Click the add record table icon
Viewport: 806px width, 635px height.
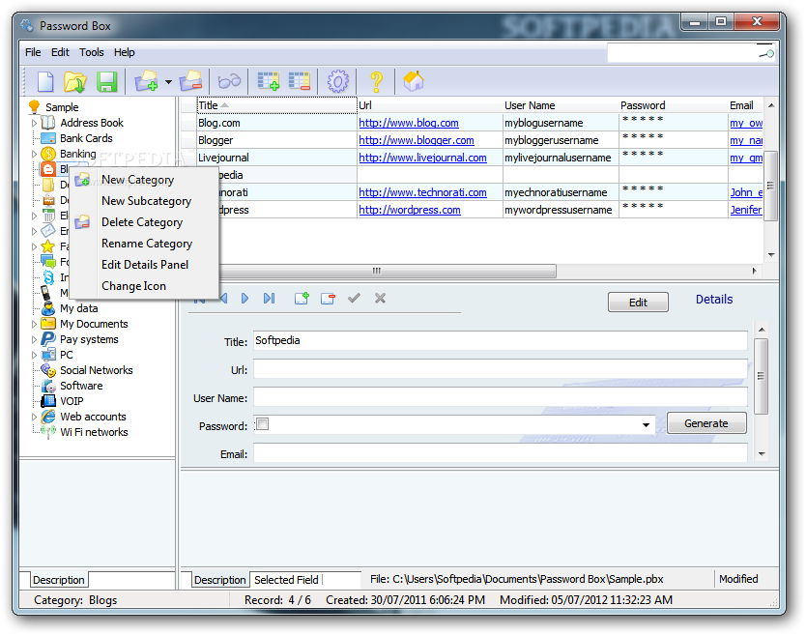269,81
